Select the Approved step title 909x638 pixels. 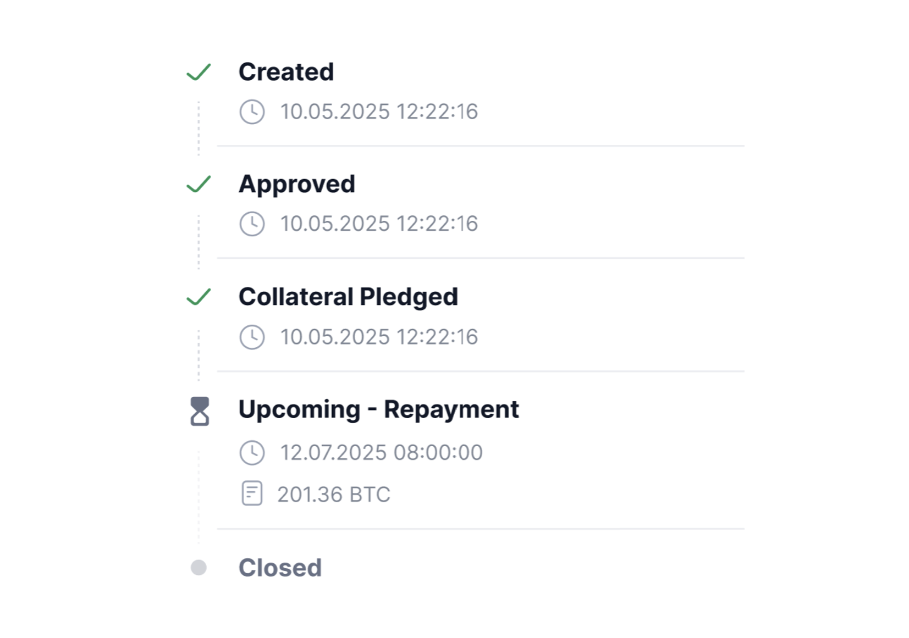[x=296, y=184]
